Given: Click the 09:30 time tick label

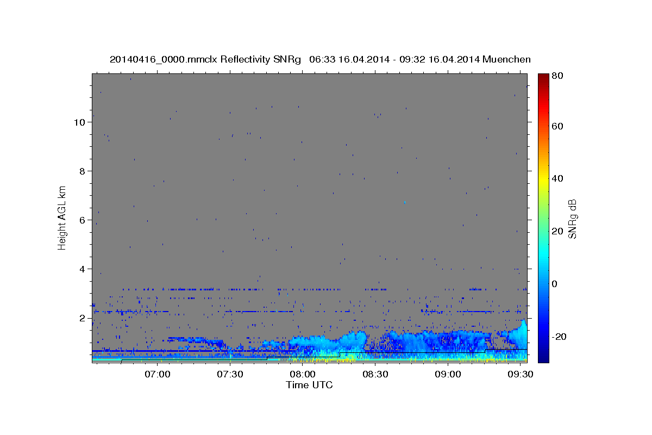Looking at the screenshot, I should point(519,375).
